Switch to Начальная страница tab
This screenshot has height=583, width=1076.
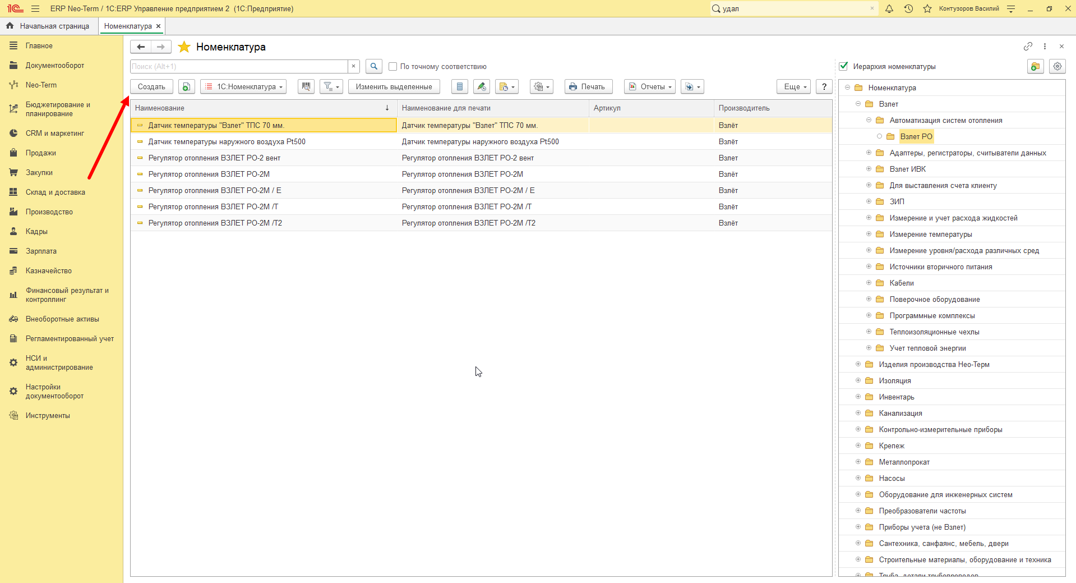click(48, 26)
